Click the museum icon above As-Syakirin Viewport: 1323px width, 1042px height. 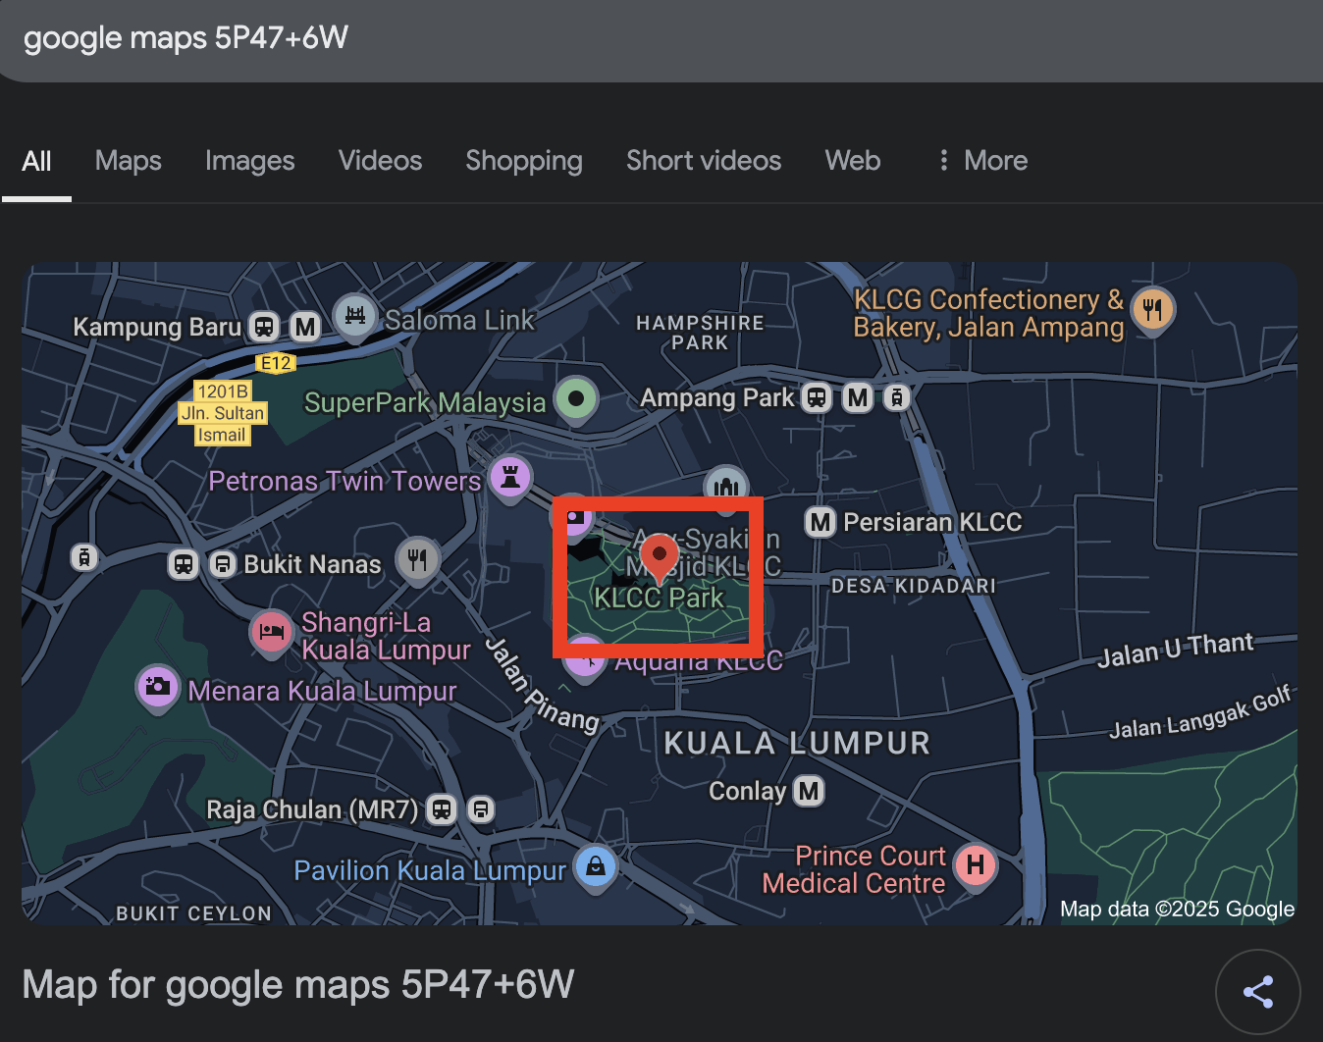(726, 488)
